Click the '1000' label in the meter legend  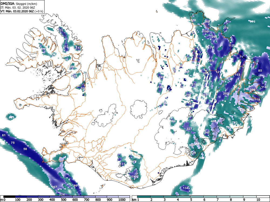pyautogui.click(x=122, y=200)
